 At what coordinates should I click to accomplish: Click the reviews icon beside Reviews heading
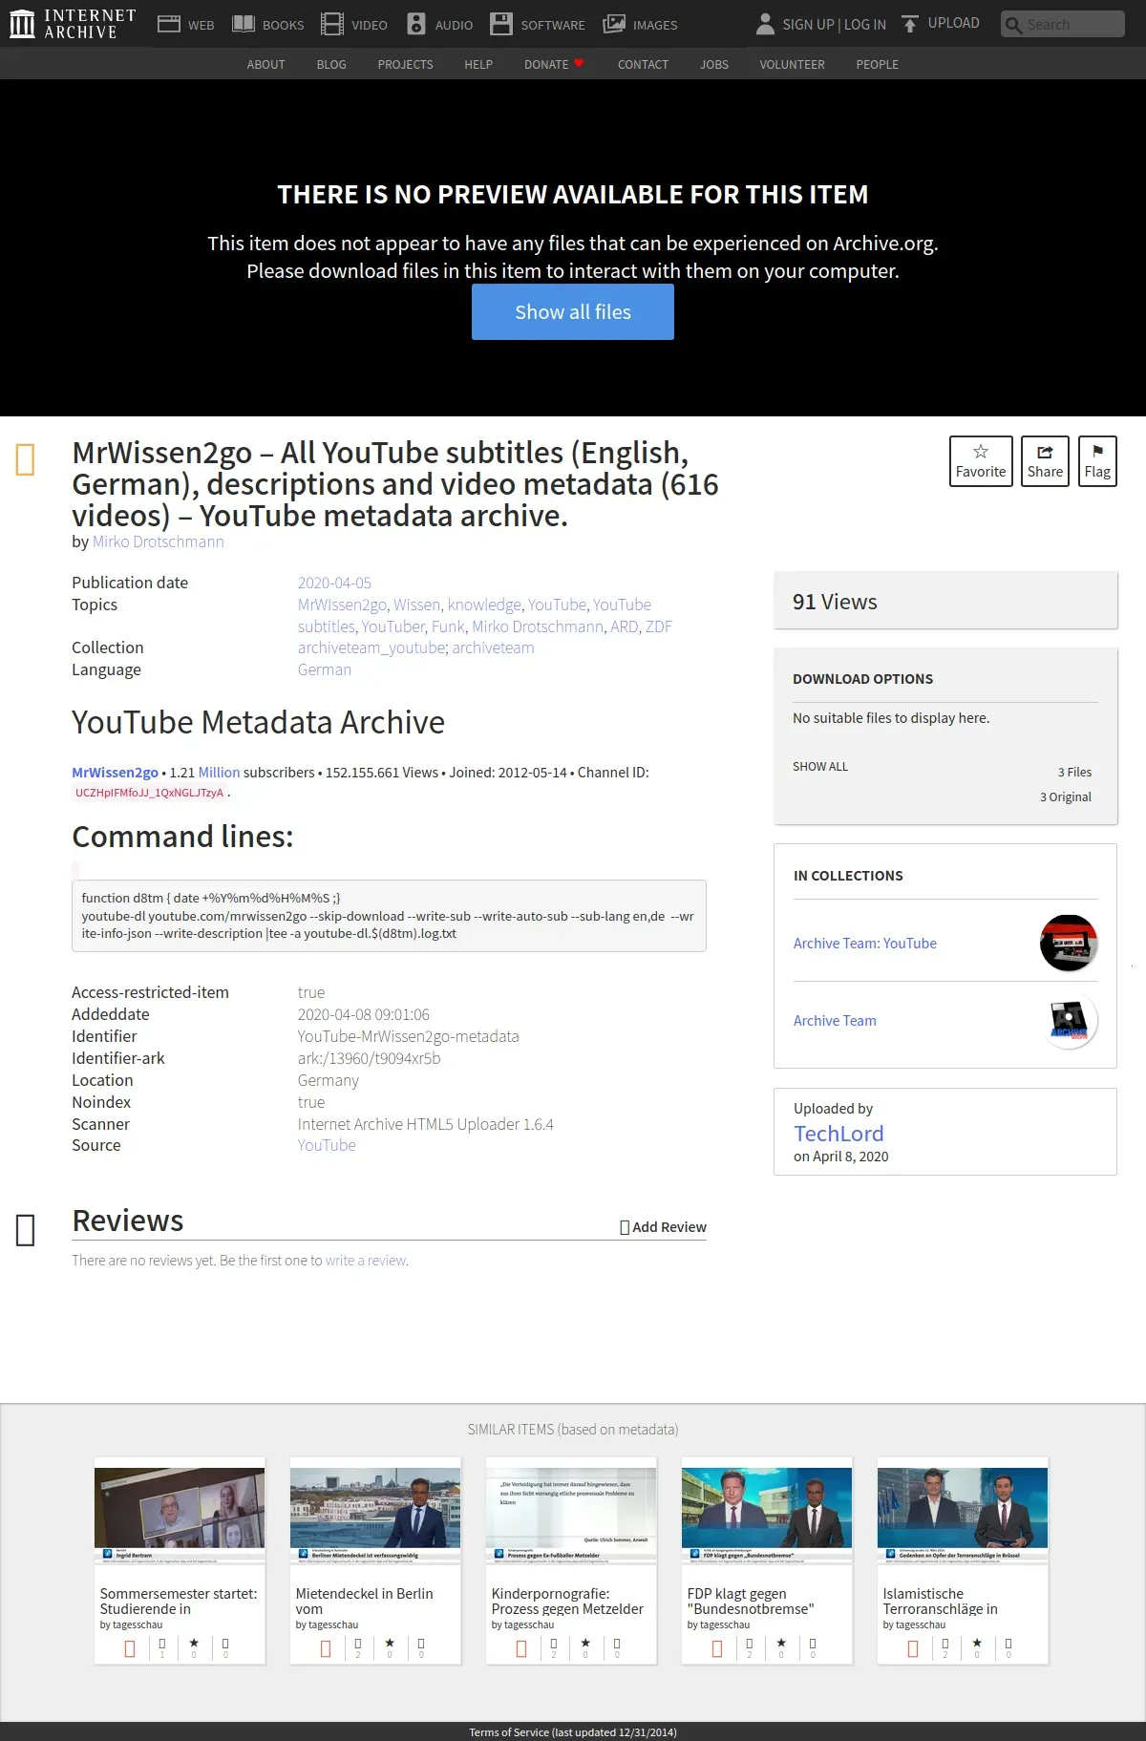click(26, 1229)
